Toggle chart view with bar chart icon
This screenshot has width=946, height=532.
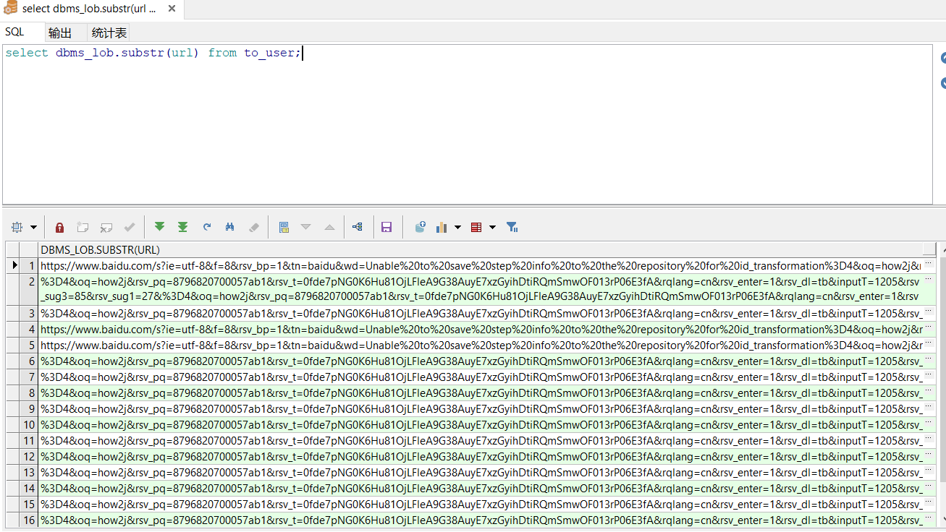[x=442, y=227]
